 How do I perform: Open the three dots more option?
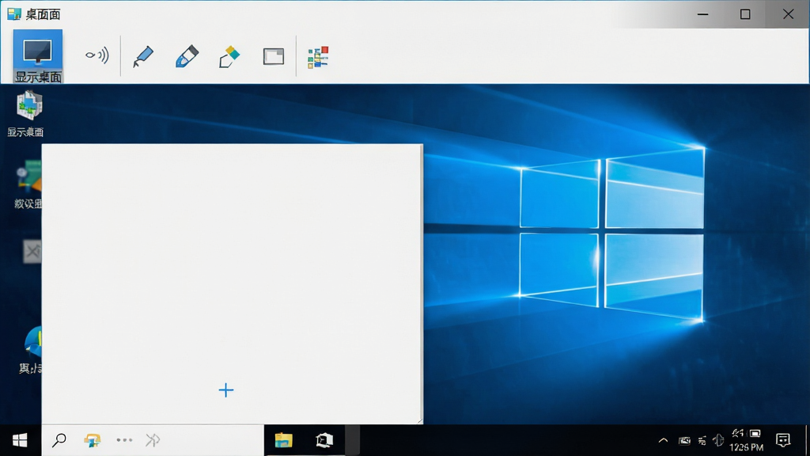pos(124,440)
